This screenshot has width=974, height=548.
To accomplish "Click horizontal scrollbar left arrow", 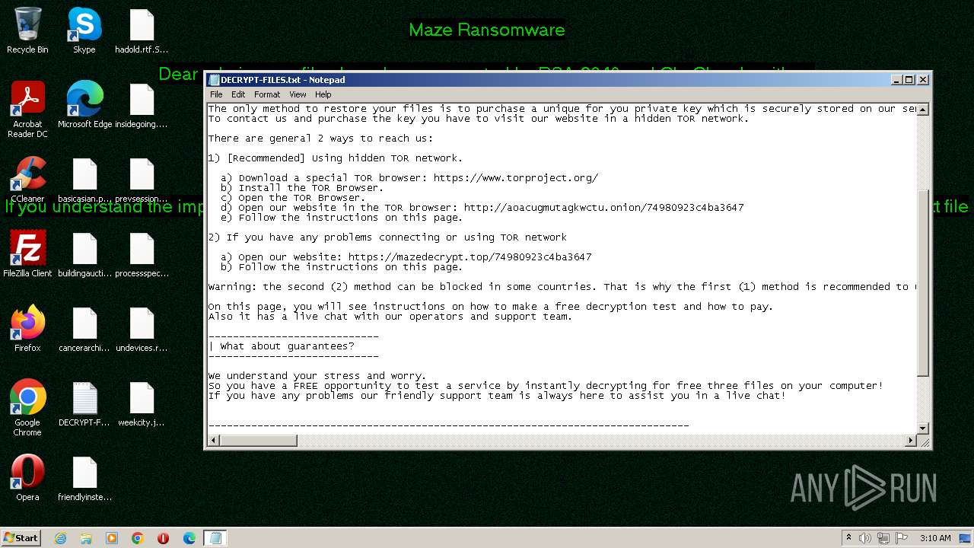I will tap(215, 440).
